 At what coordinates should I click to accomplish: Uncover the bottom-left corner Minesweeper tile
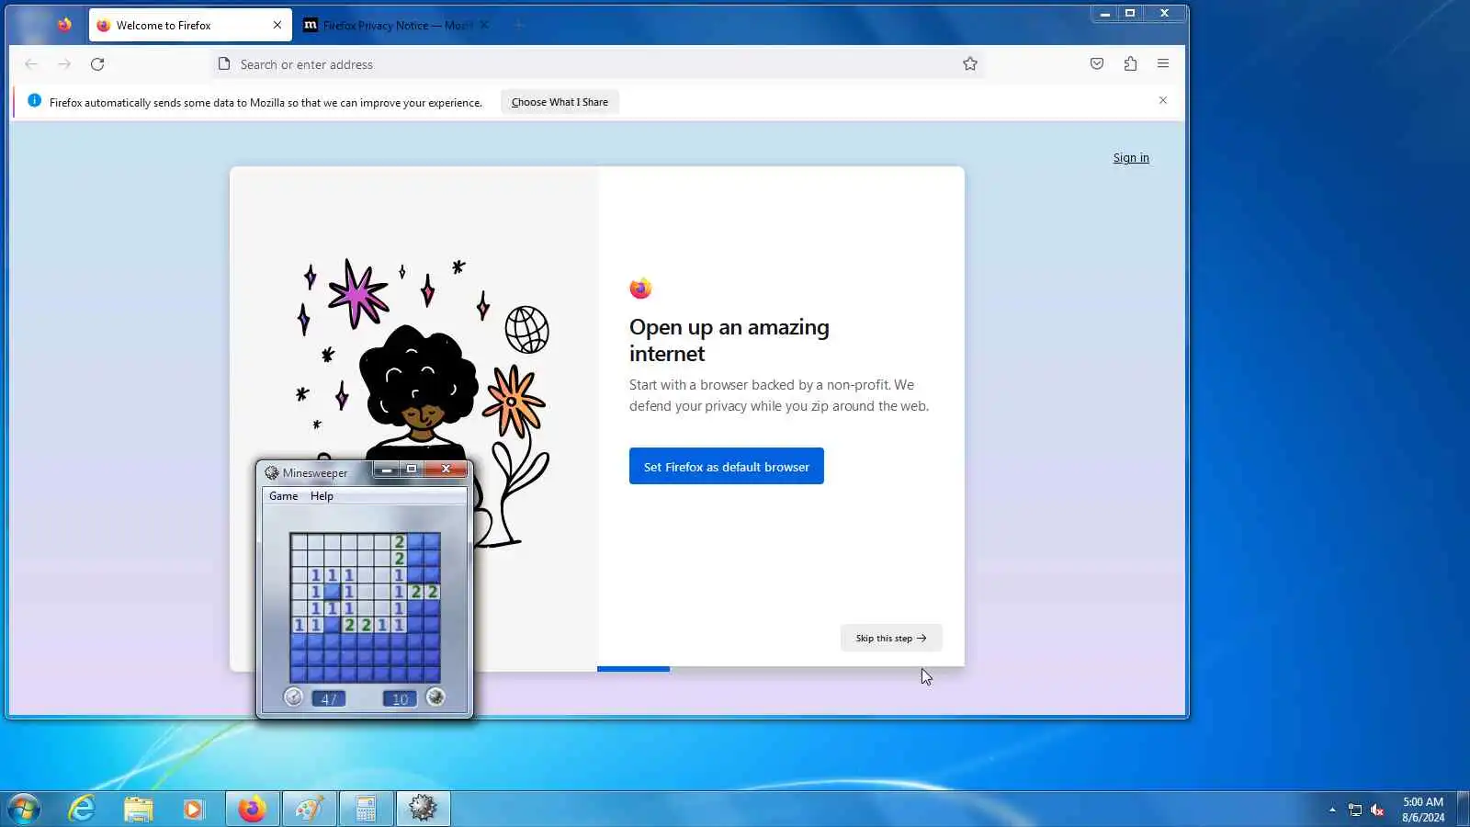pos(299,675)
